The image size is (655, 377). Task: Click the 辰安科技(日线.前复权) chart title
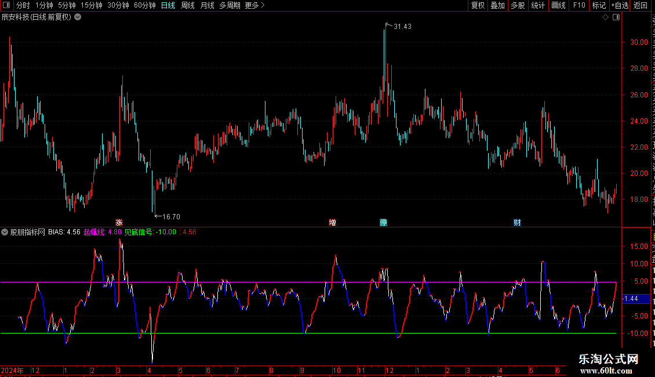[x=37, y=17]
